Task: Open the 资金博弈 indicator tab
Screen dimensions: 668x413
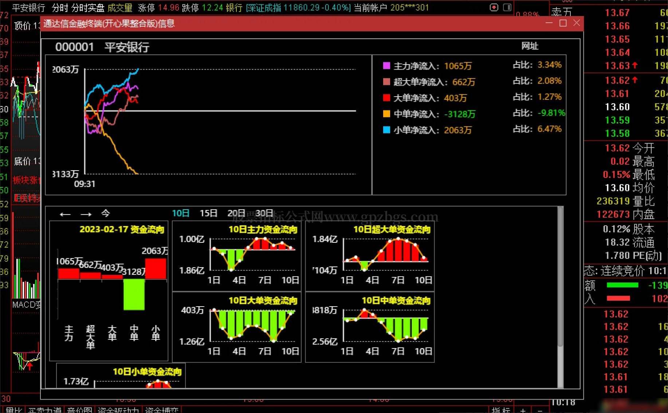Action: (162, 410)
